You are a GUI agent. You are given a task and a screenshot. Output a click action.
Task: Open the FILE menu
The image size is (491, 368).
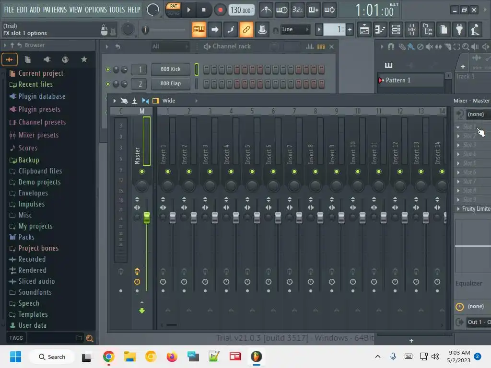[x=9, y=10]
